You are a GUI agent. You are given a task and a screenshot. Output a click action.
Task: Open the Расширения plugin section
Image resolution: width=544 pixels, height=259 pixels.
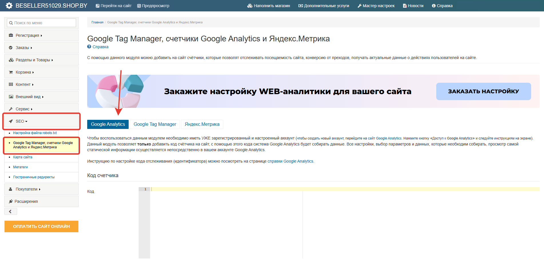coord(26,201)
